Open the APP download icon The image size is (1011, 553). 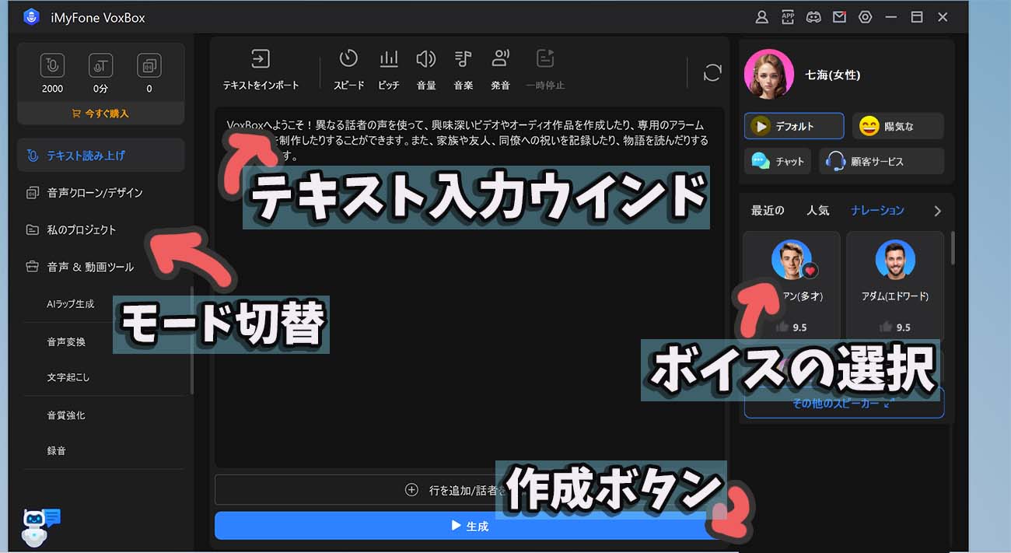[x=788, y=17]
